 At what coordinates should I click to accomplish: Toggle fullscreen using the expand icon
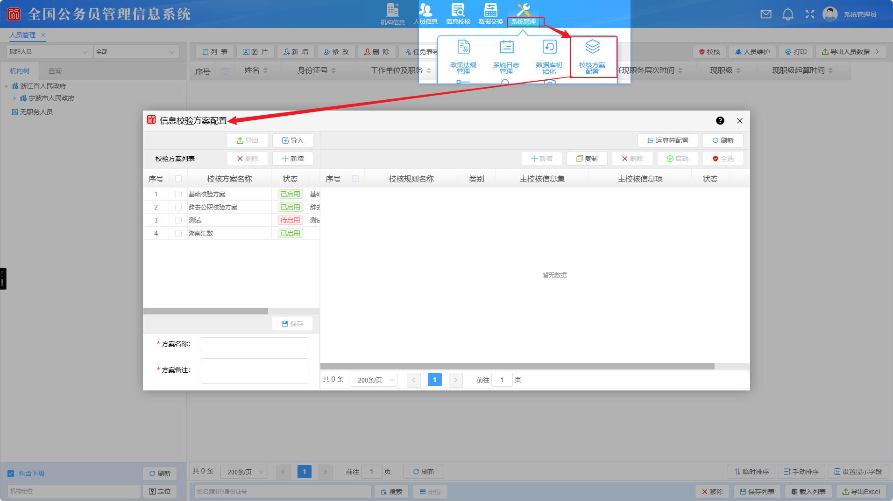point(810,14)
